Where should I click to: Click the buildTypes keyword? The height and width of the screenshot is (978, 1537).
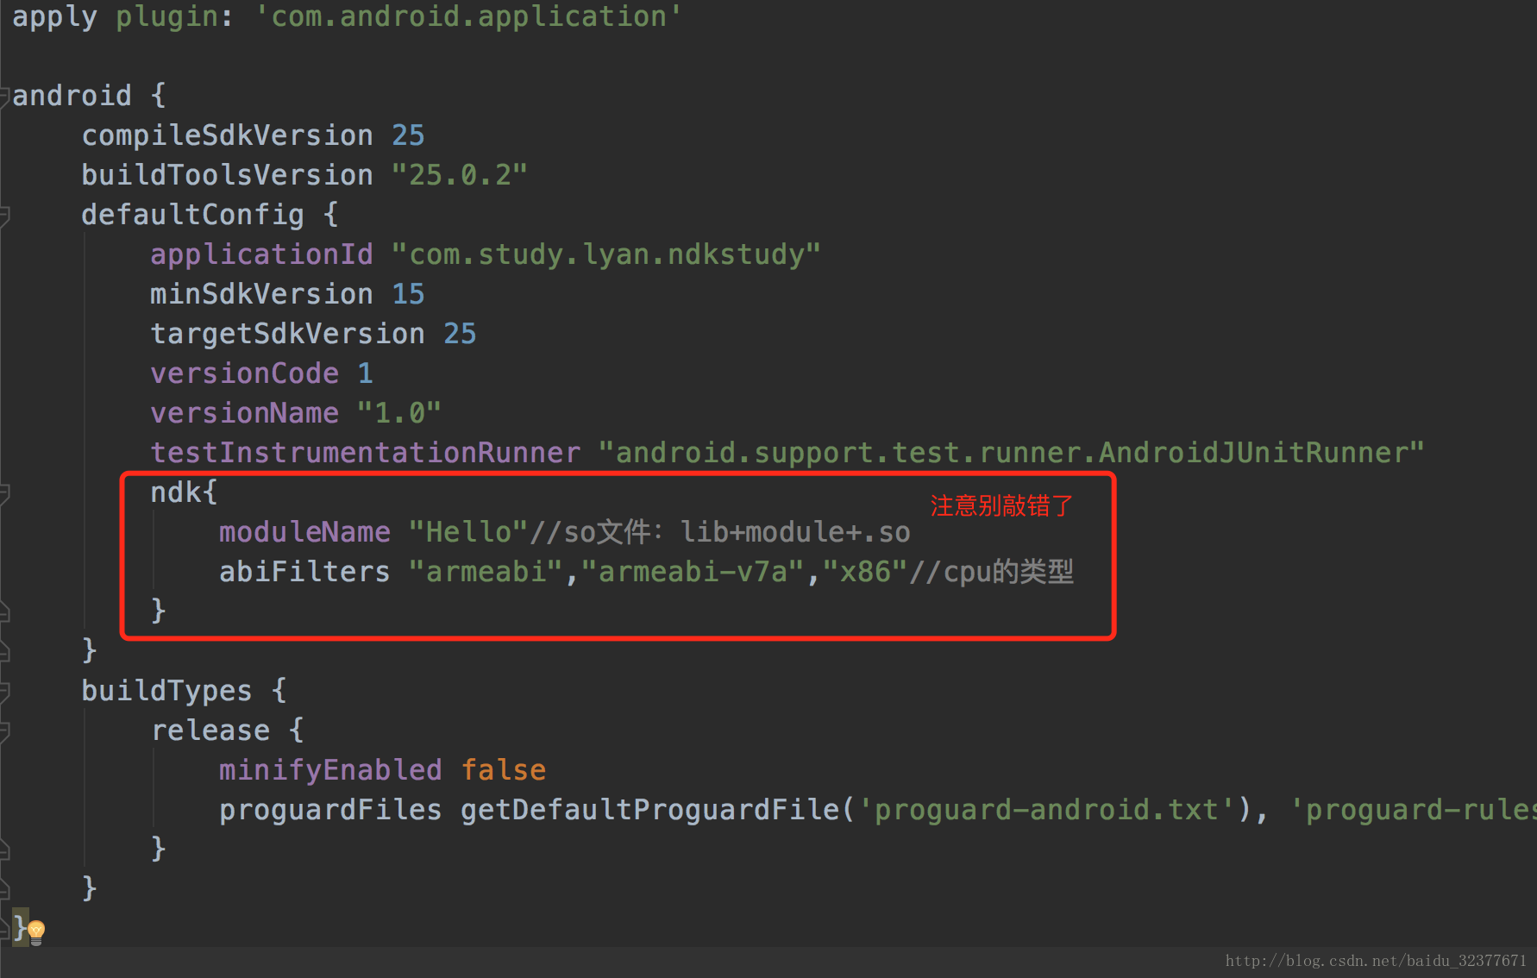coord(166,691)
